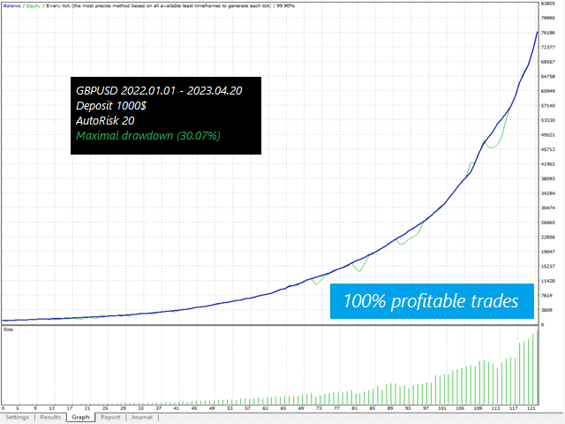This screenshot has height=424, width=565.
Task: Switch to the Journal tab
Action: [141, 417]
